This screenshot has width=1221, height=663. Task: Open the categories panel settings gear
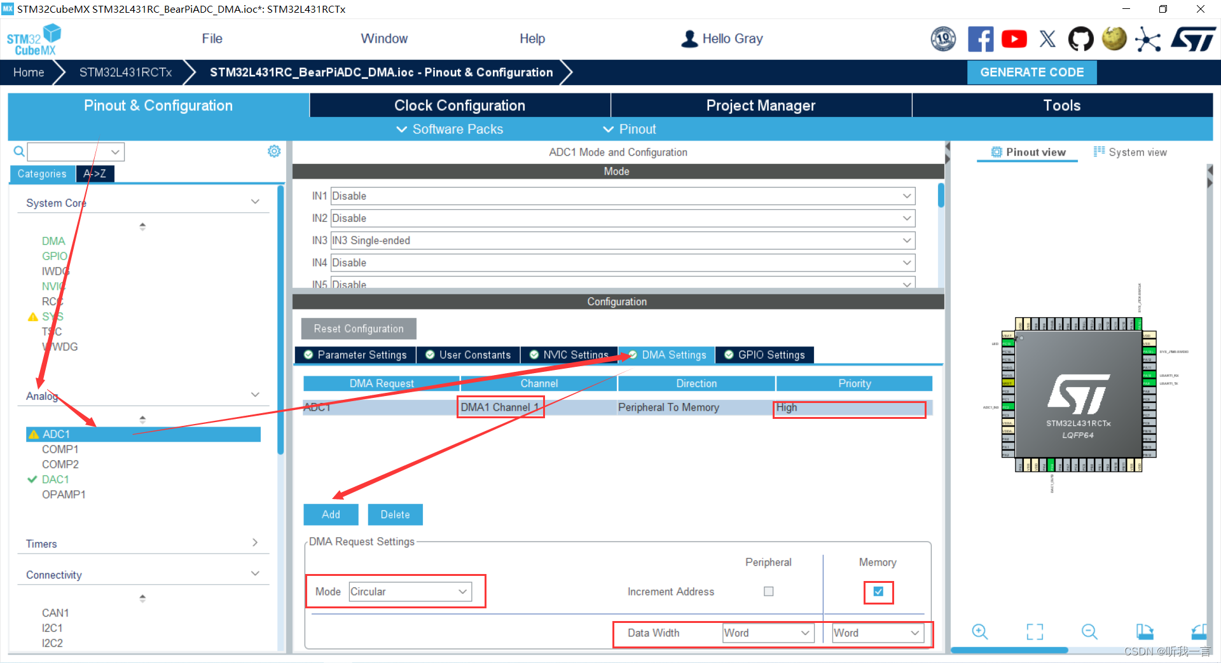coord(274,151)
